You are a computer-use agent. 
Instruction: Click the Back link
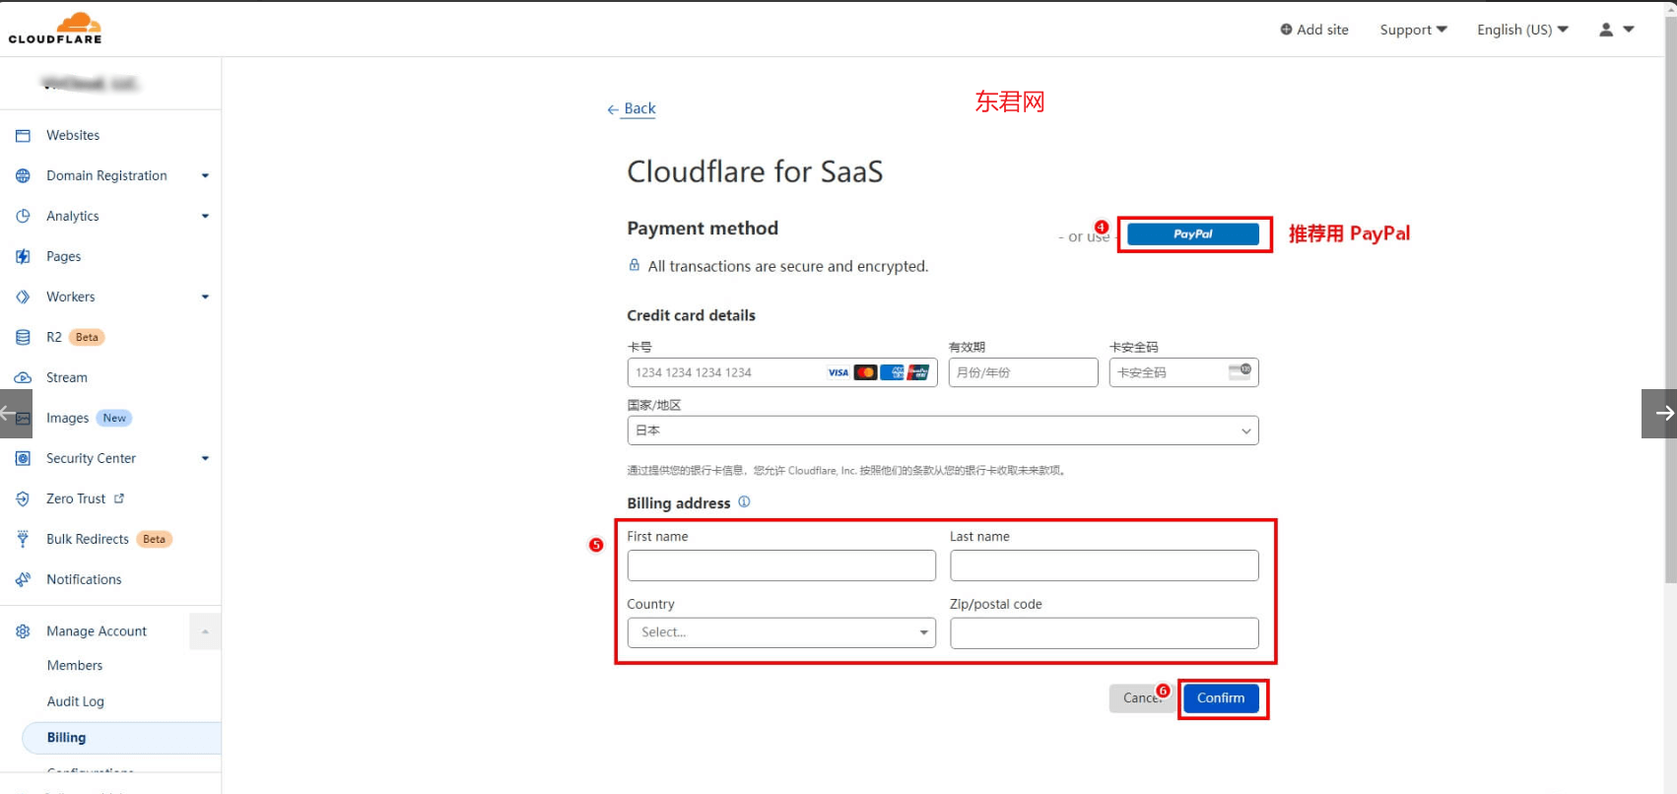[x=632, y=108]
